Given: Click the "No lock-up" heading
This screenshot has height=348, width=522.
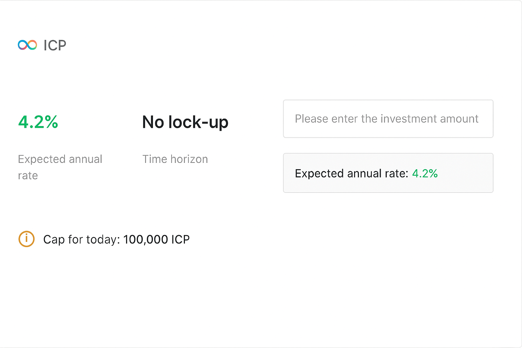Looking at the screenshot, I should point(185,122).
